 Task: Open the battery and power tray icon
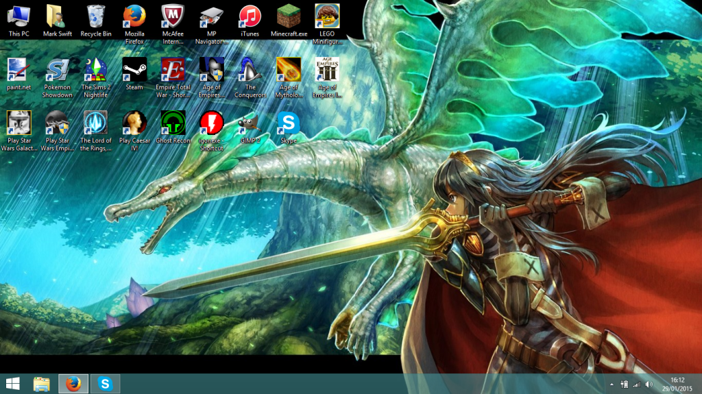tap(624, 384)
